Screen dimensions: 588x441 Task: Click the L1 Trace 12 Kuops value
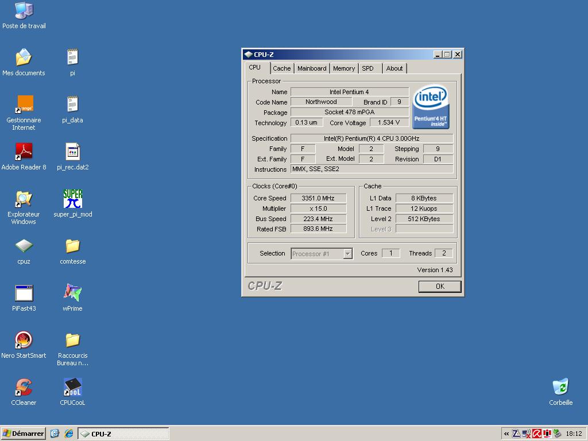coord(424,208)
